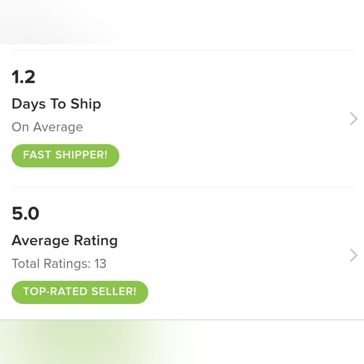Image resolution: width=364 pixels, height=364 pixels.
Task: Click the word FAST in the badge
Action: [x=37, y=155]
